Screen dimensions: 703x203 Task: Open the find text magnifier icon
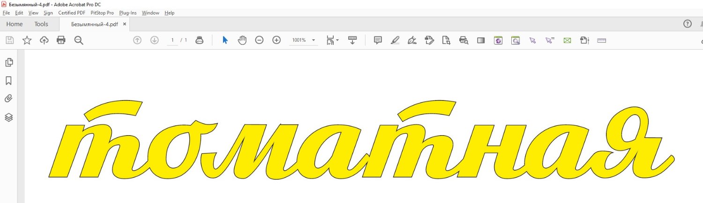point(79,40)
